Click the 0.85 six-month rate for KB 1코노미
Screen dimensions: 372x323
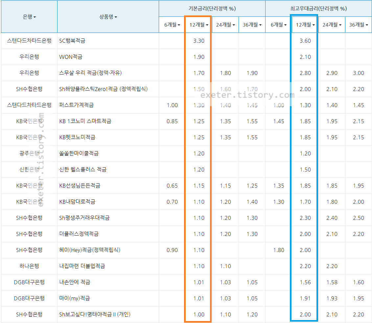172,122
